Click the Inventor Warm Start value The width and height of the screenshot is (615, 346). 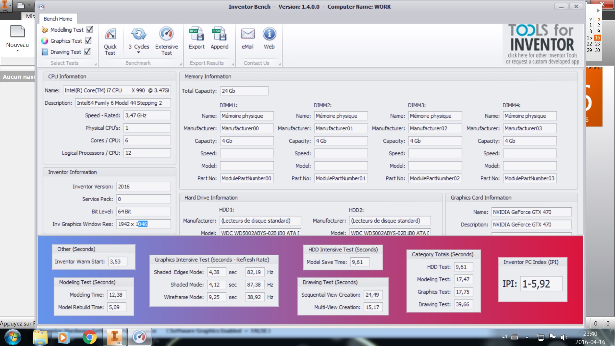[118, 261]
